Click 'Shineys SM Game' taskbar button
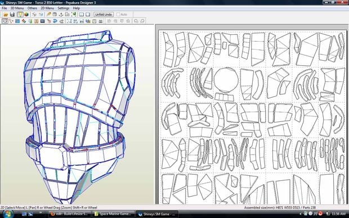Screen dimensions: 349x218 [157, 214]
